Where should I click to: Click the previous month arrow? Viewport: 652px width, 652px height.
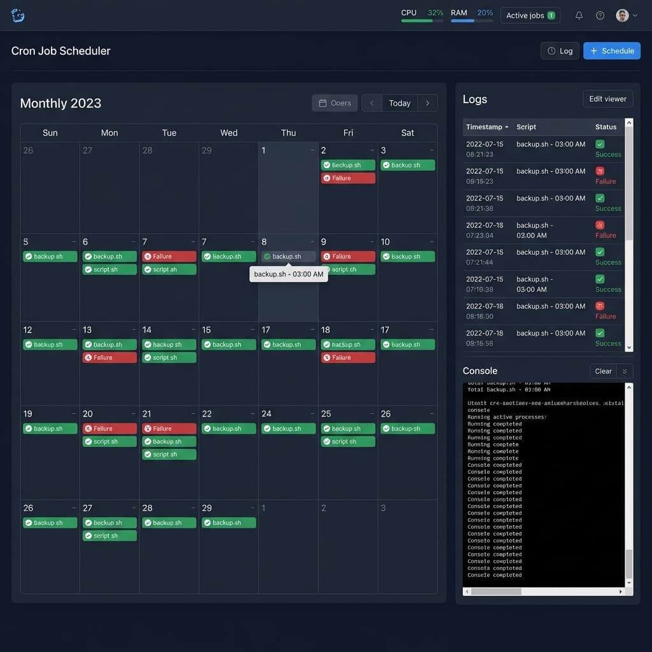(x=372, y=103)
